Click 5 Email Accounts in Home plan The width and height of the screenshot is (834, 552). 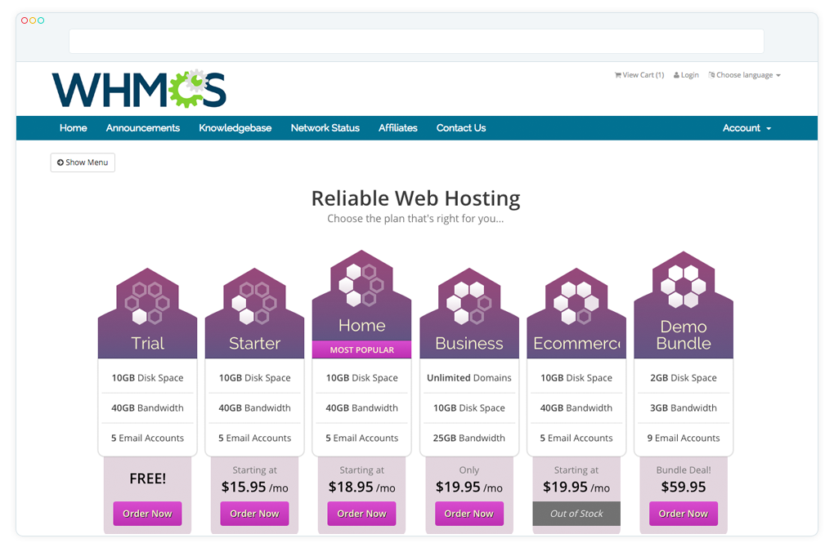[361, 438]
